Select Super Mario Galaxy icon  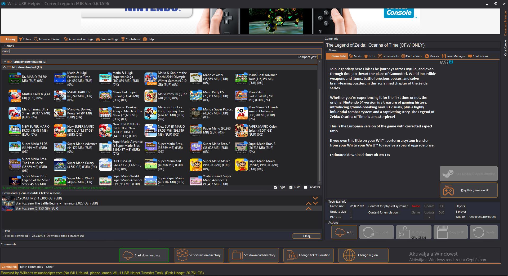tap(60, 165)
